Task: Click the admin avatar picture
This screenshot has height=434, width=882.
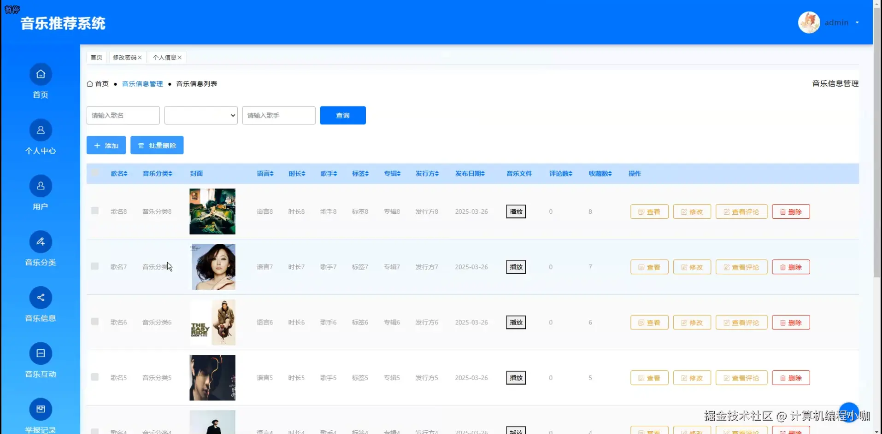Action: click(x=809, y=22)
